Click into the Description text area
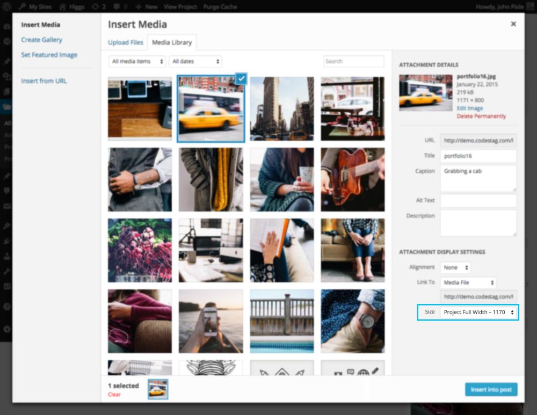Viewport: 537px width, 415px height. 478,223
